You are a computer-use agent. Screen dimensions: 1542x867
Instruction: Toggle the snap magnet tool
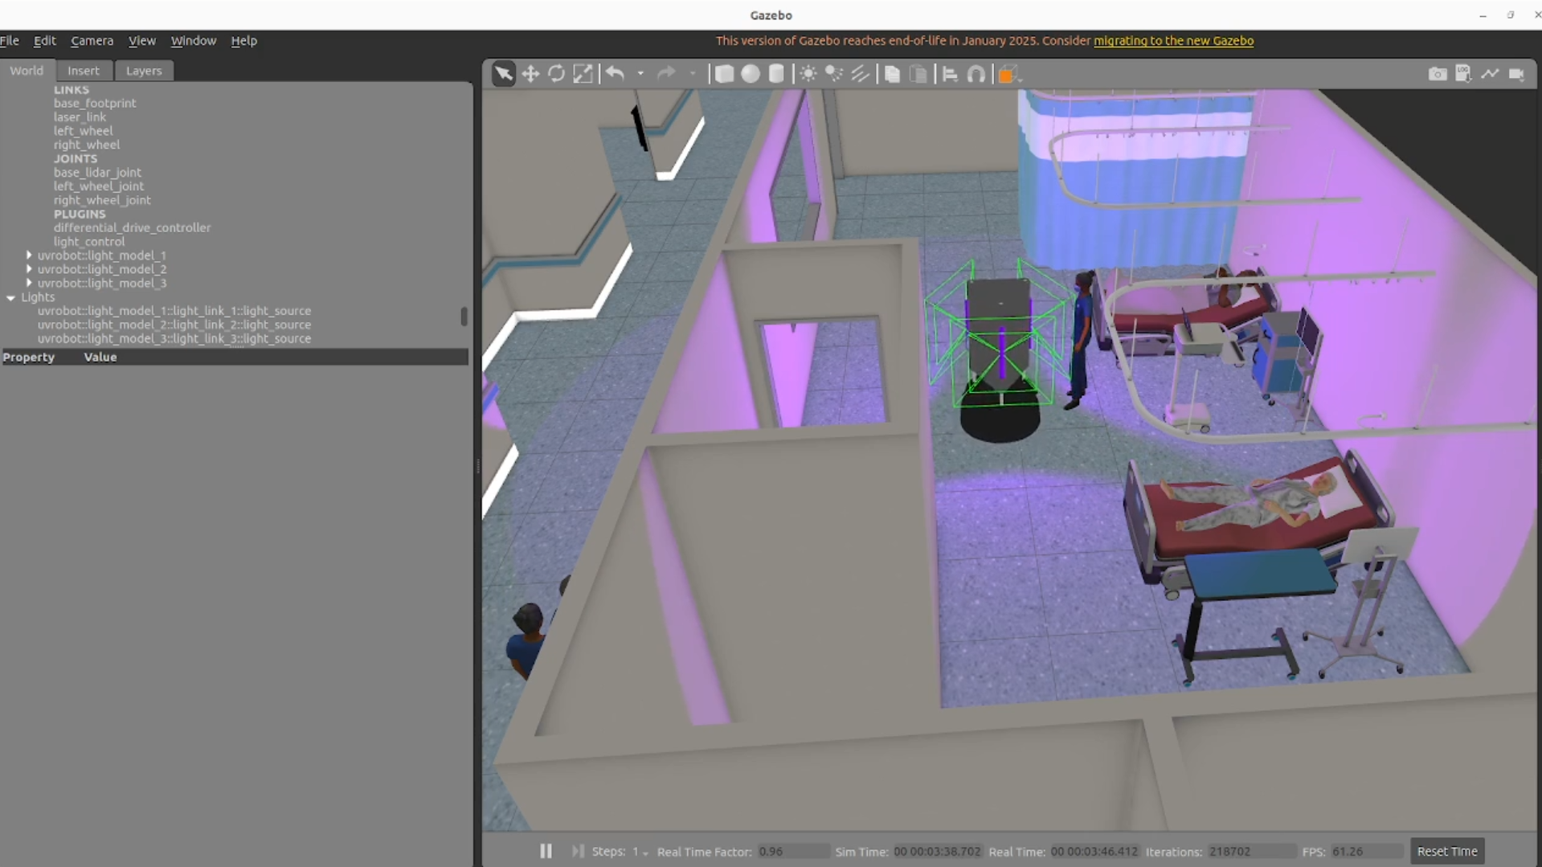976,74
